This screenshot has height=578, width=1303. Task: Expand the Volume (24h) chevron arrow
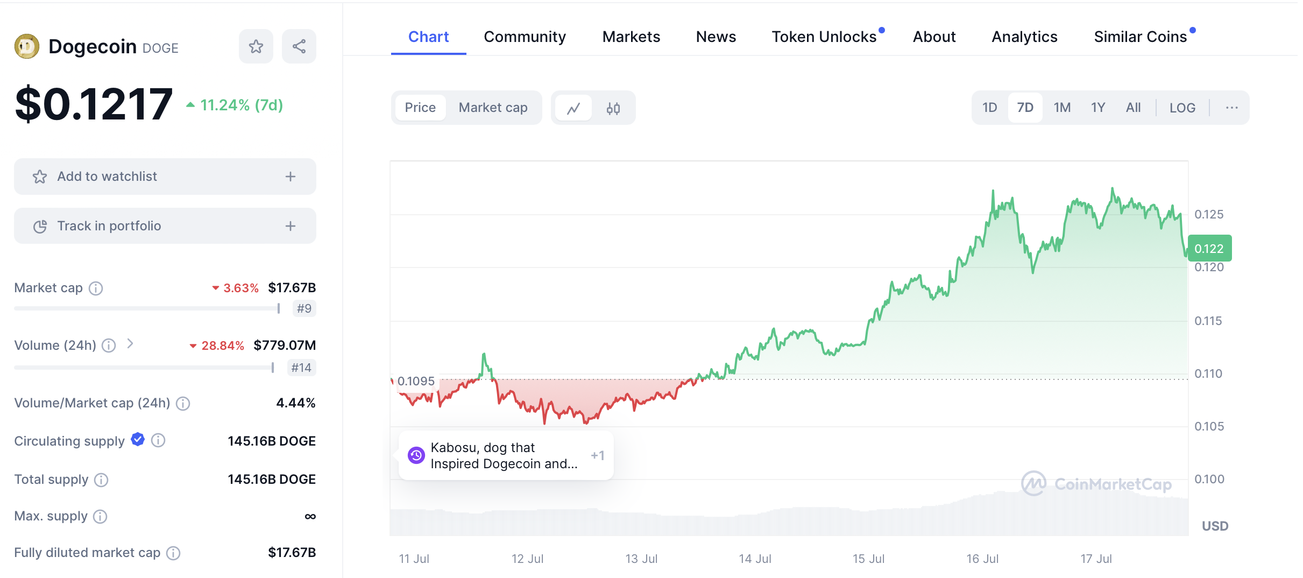tap(130, 343)
